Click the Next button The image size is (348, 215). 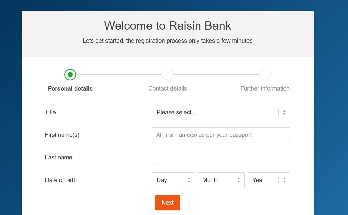168,202
